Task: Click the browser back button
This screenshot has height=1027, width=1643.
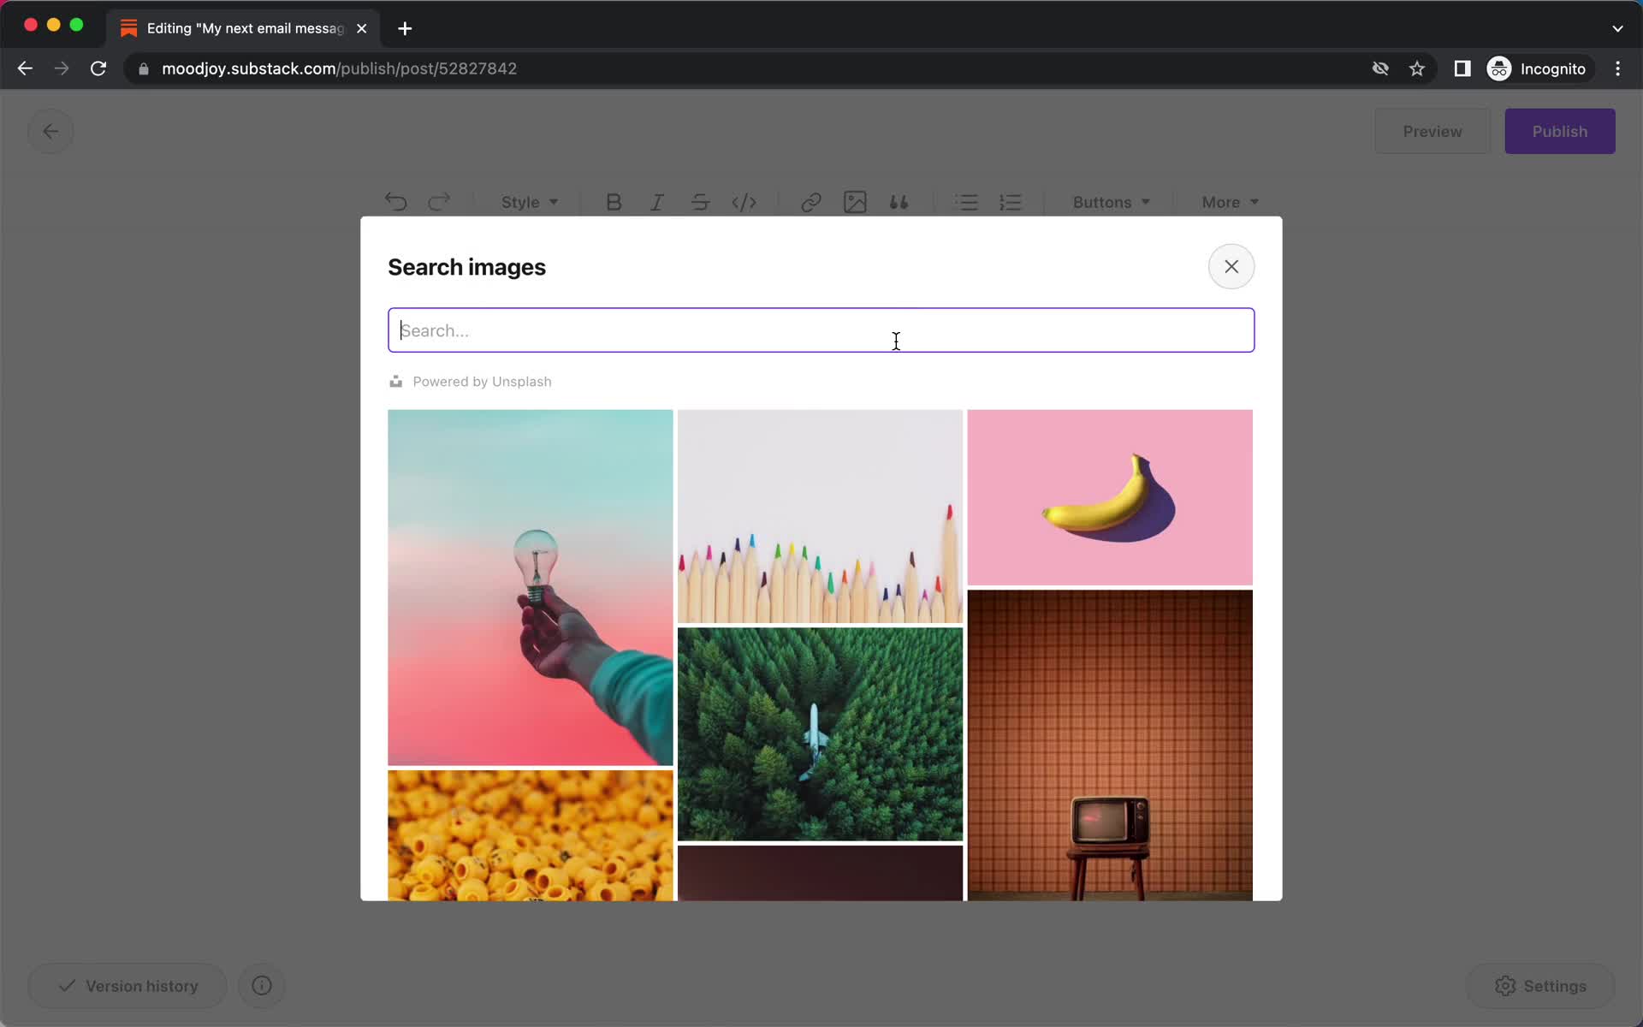Action: coord(25,68)
